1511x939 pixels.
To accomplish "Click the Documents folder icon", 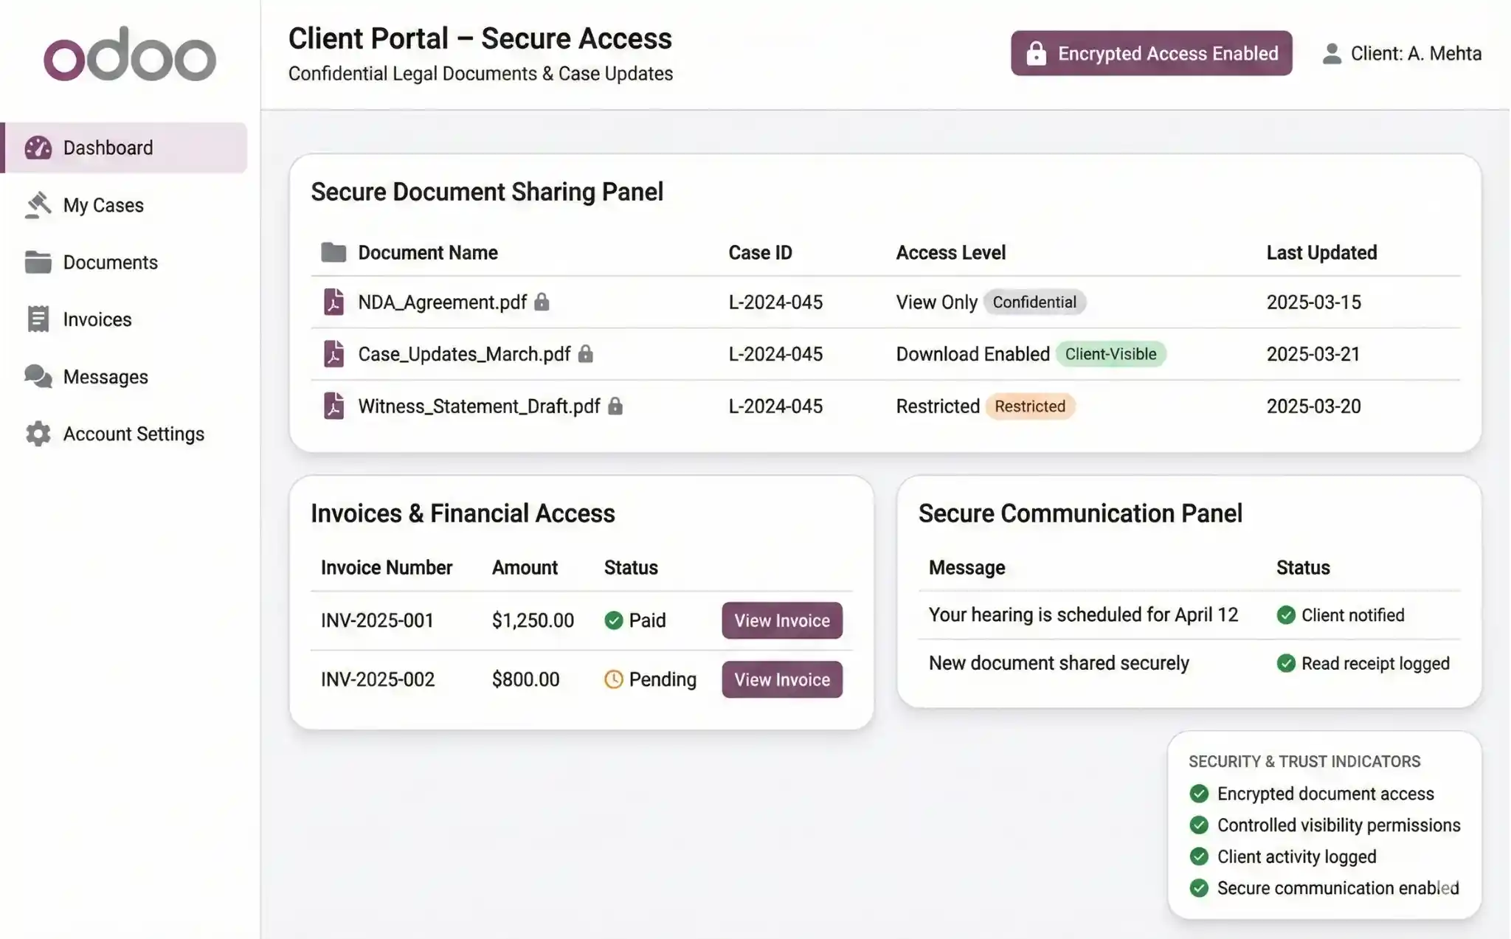I will point(38,262).
